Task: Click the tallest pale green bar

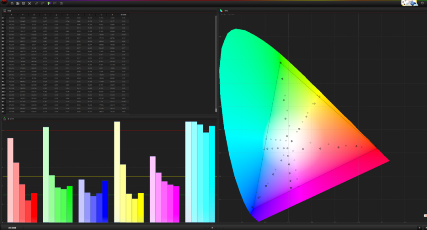Action: (46, 175)
